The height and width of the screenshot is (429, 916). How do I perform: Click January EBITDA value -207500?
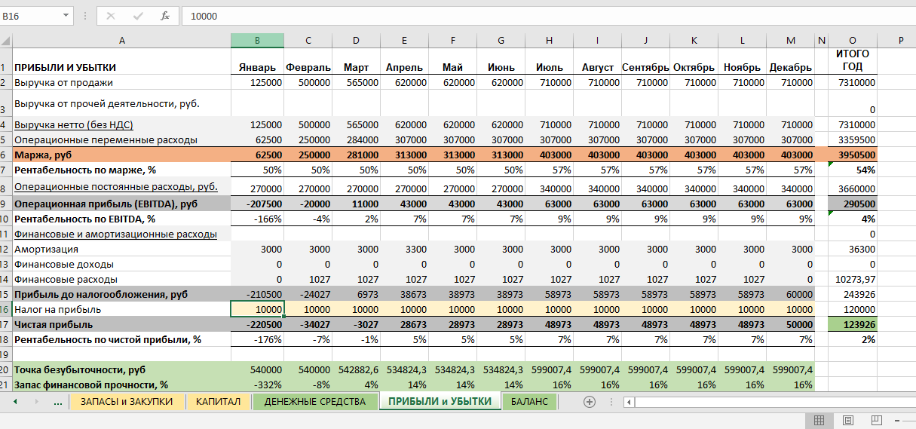257,204
